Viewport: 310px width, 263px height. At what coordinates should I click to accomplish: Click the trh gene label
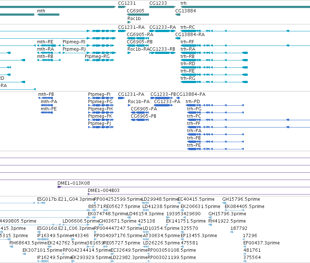[184, 3]
